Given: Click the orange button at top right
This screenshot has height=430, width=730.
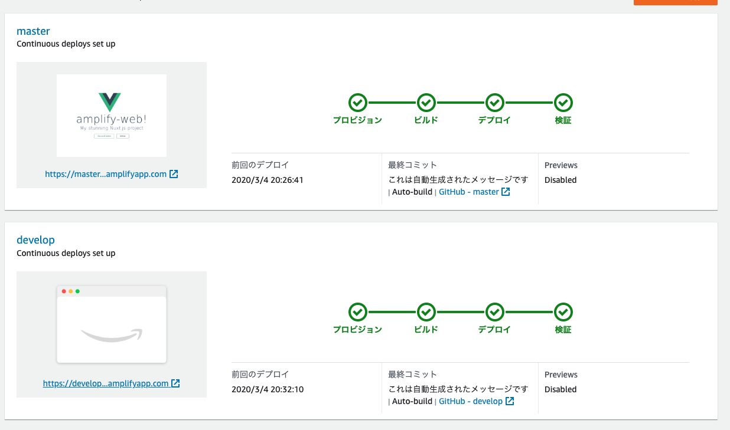Looking at the screenshot, I should 675,2.
